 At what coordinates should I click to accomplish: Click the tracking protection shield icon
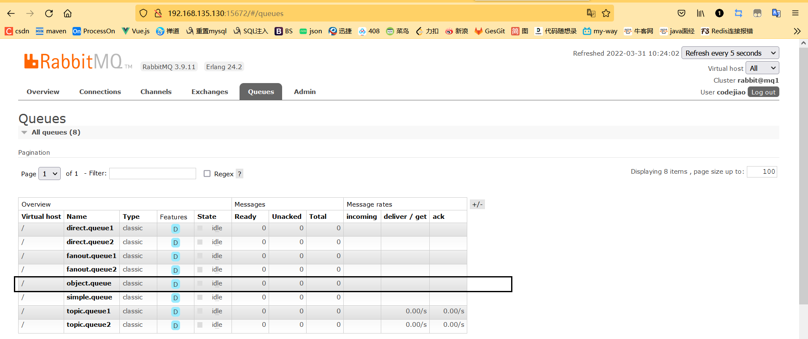[143, 13]
